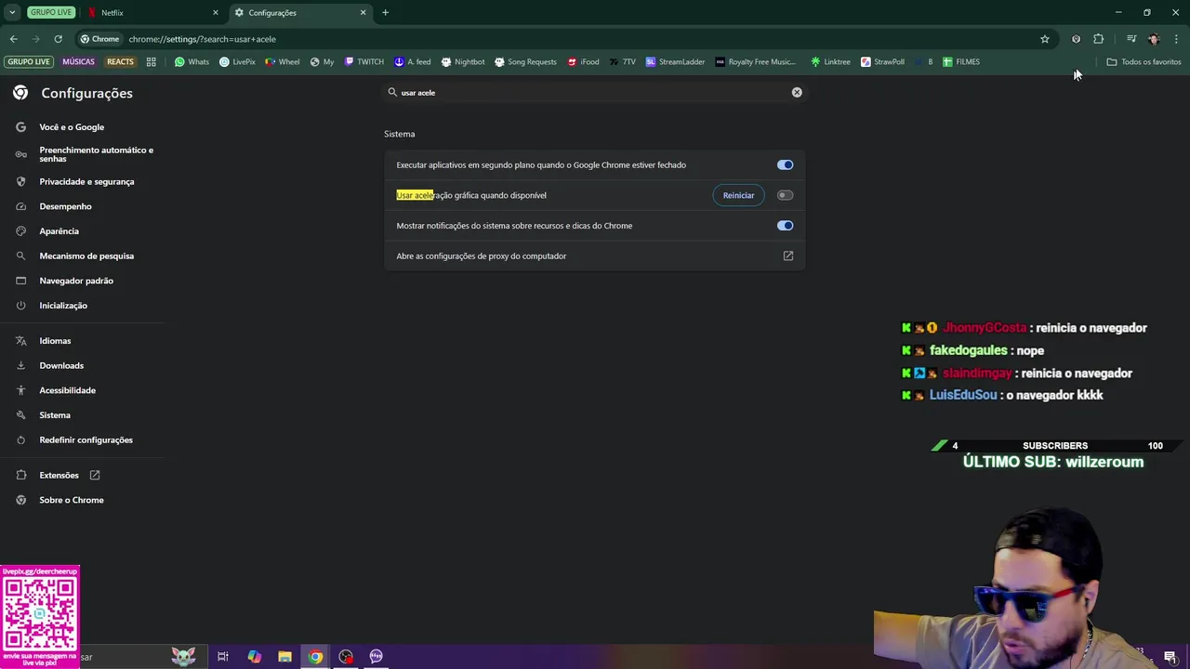
Task: Go to 'Privacidade e segurança' section
Action: (86, 182)
